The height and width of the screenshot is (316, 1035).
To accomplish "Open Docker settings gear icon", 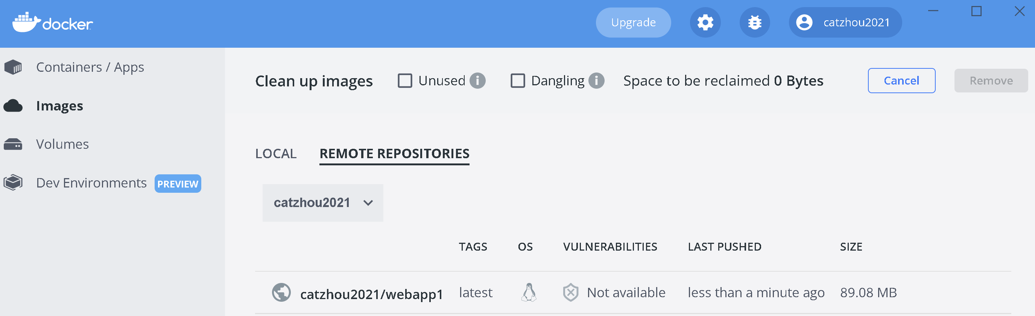I will click(x=705, y=23).
